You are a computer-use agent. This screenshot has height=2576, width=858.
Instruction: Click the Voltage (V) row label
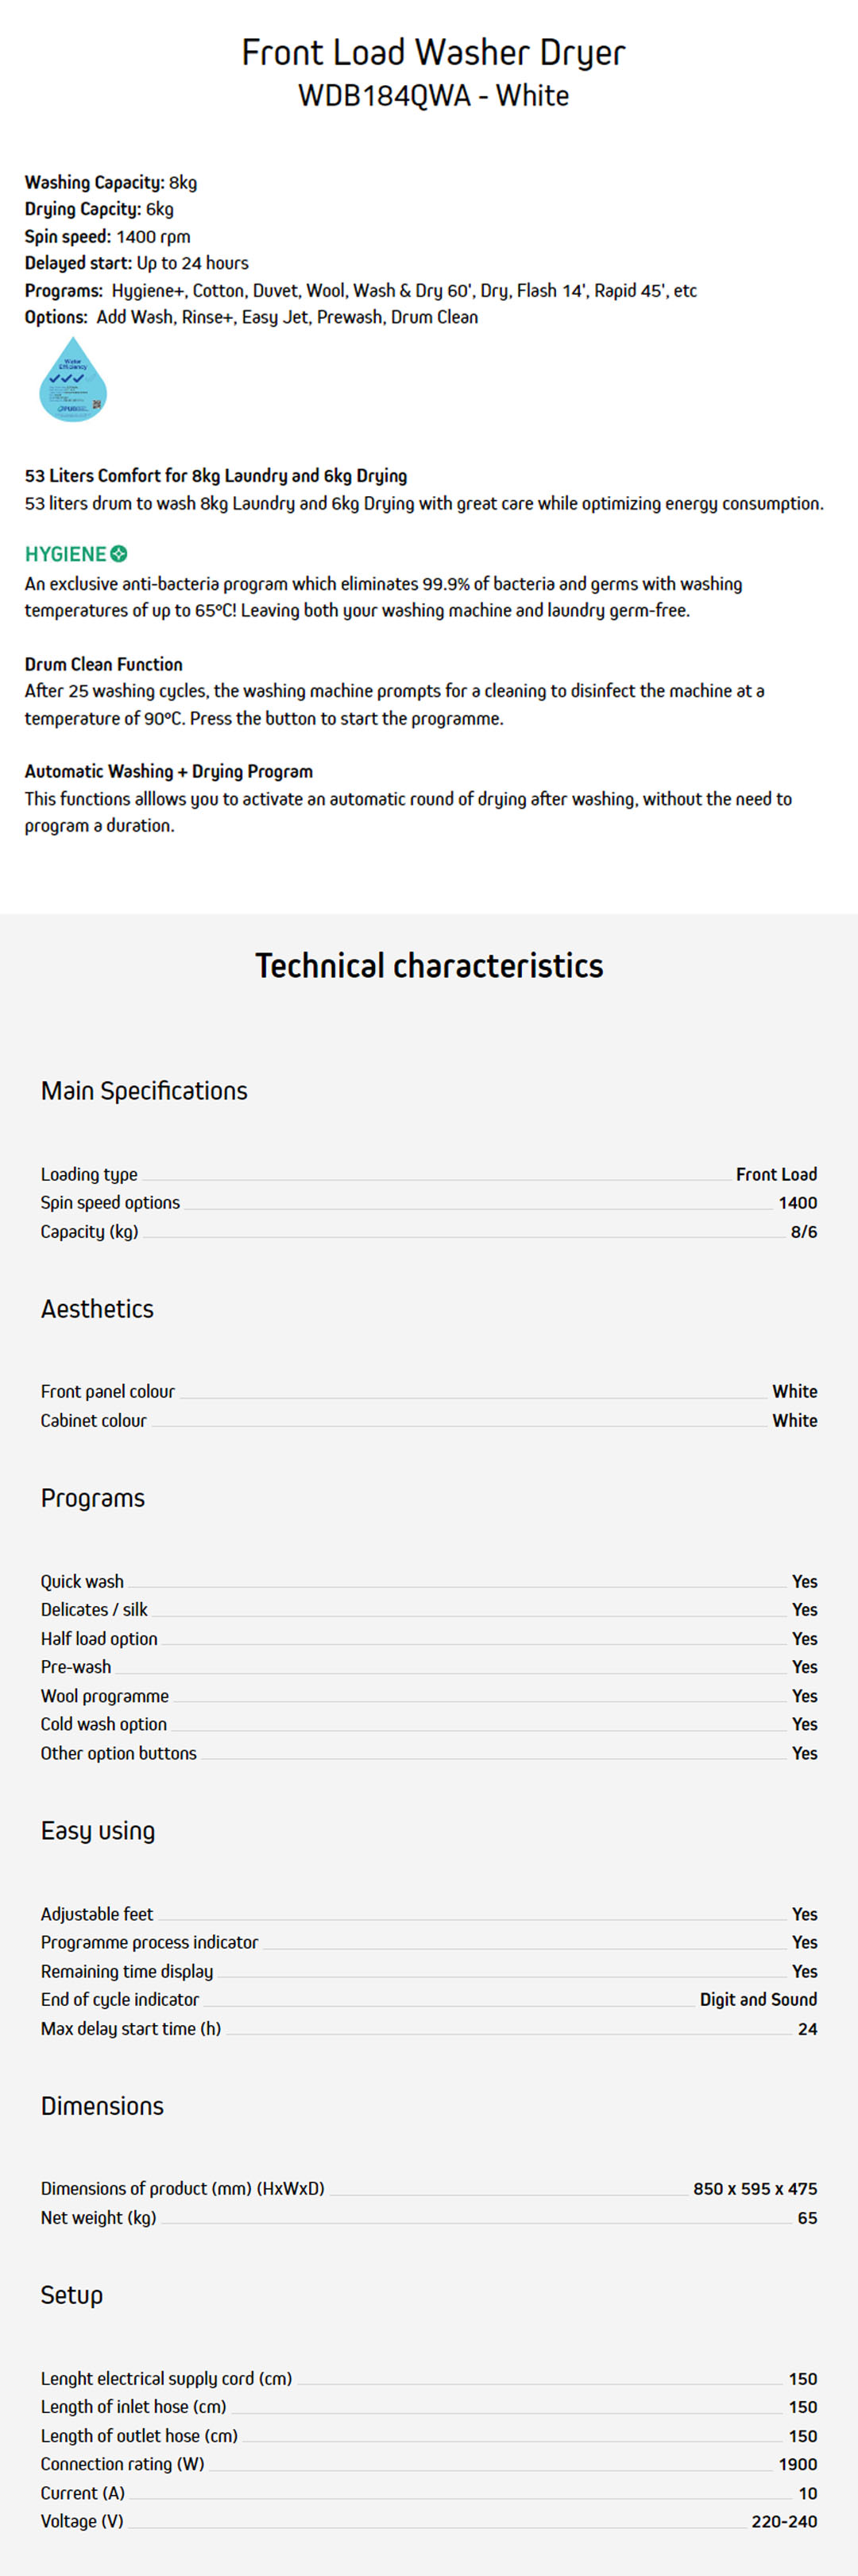click(x=82, y=2521)
